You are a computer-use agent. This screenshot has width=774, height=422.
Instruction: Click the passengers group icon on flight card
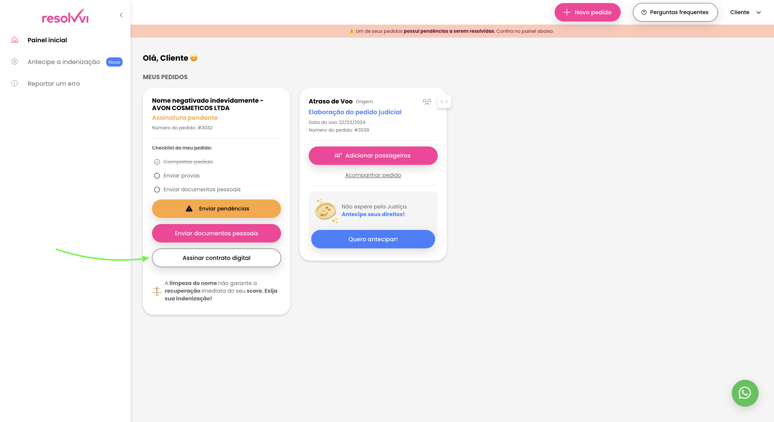[427, 102]
